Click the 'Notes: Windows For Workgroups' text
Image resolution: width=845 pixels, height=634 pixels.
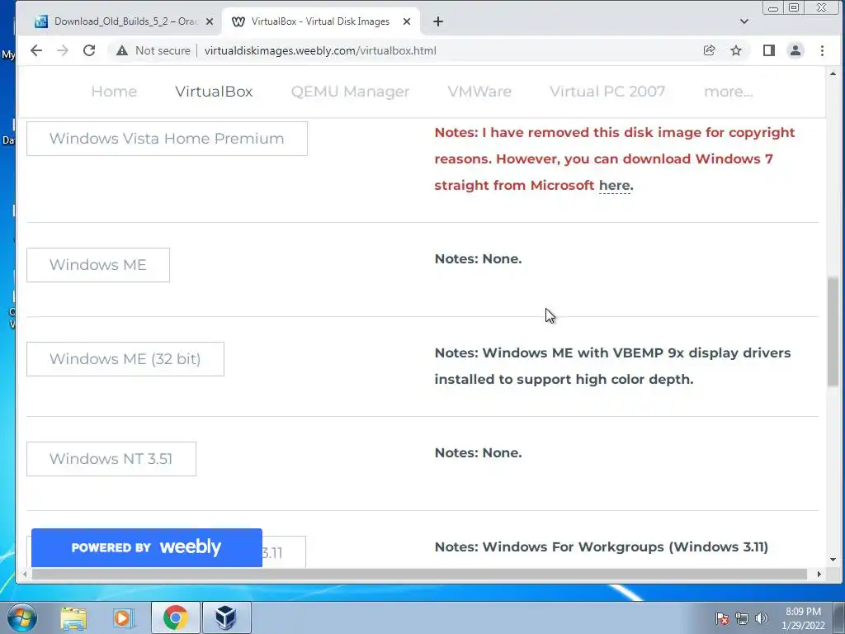[602, 546]
